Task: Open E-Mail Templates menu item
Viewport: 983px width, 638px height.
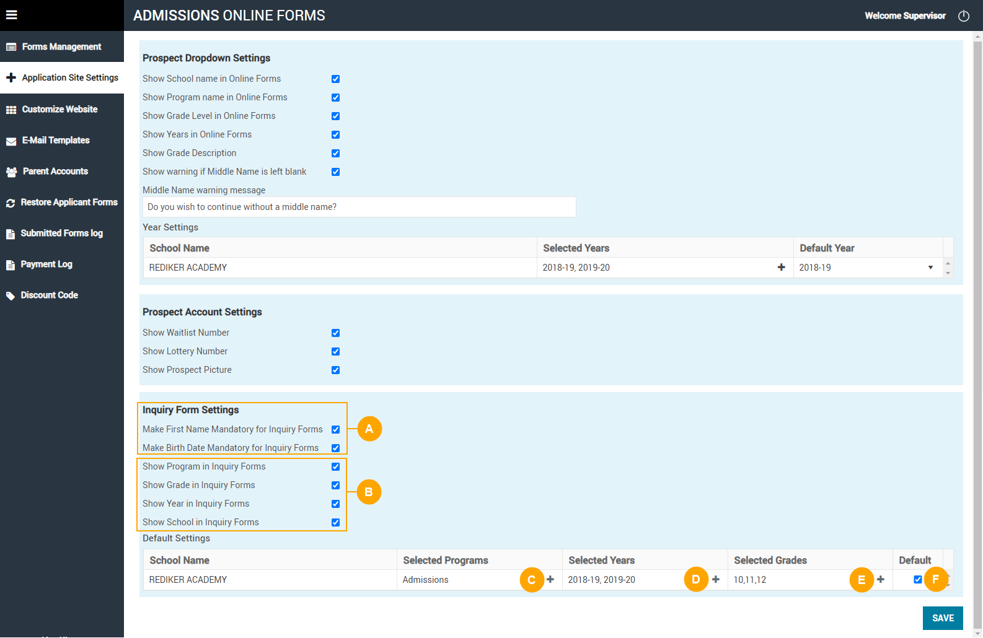Action: click(x=62, y=140)
